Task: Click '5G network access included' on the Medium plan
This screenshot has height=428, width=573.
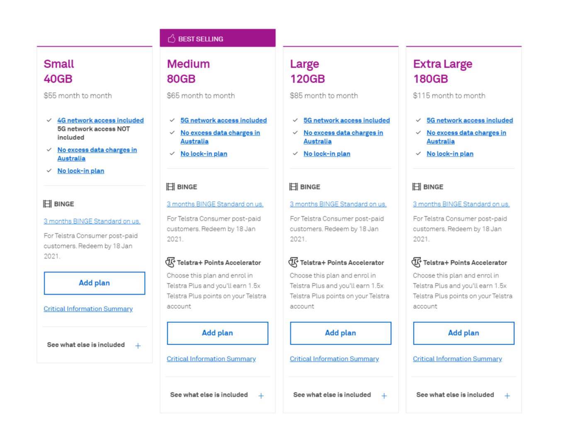Action: (x=223, y=120)
